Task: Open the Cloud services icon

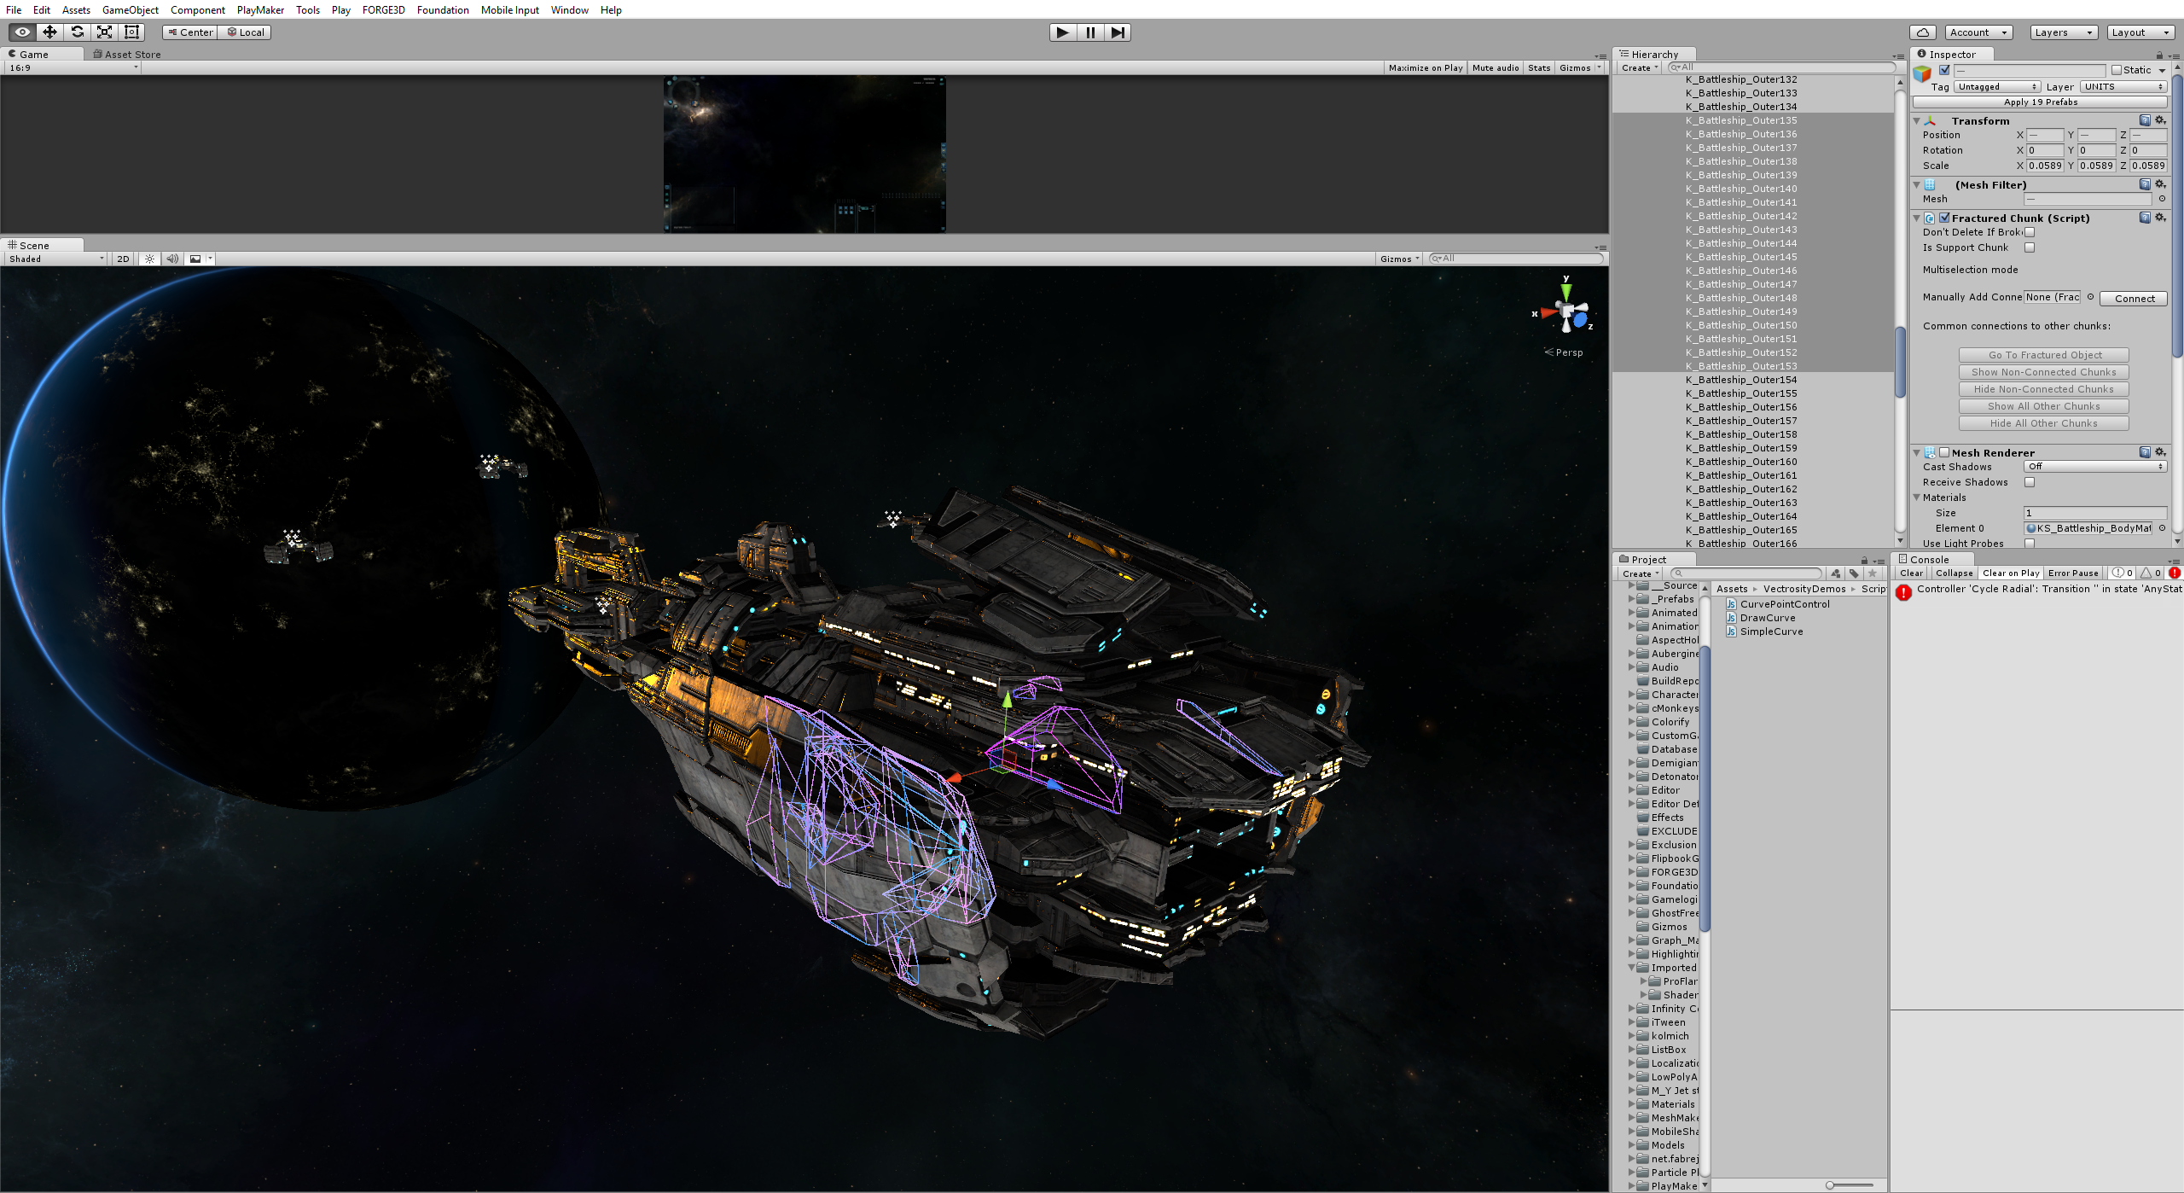Action: [1922, 32]
